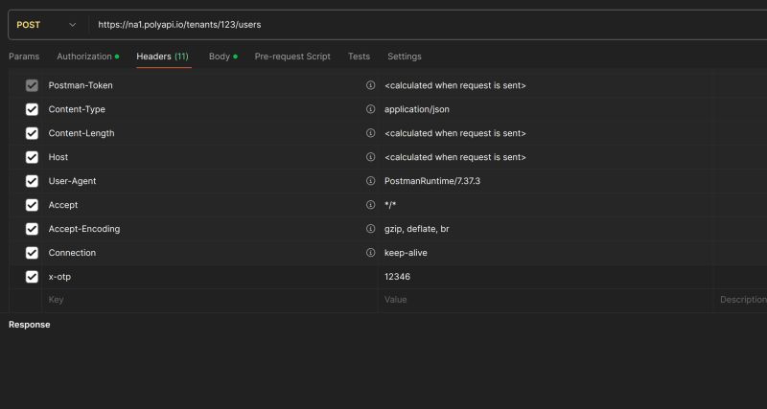Uncheck the x-otp header checkbox

click(32, 277)
